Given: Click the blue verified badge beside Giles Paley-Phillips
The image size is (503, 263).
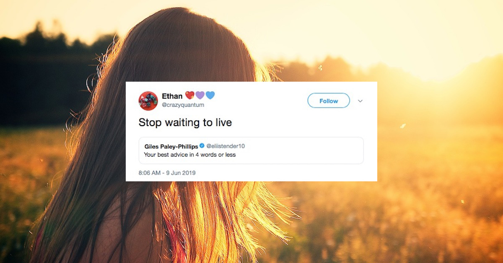Looking at the screenshot, I should [202, 146].
